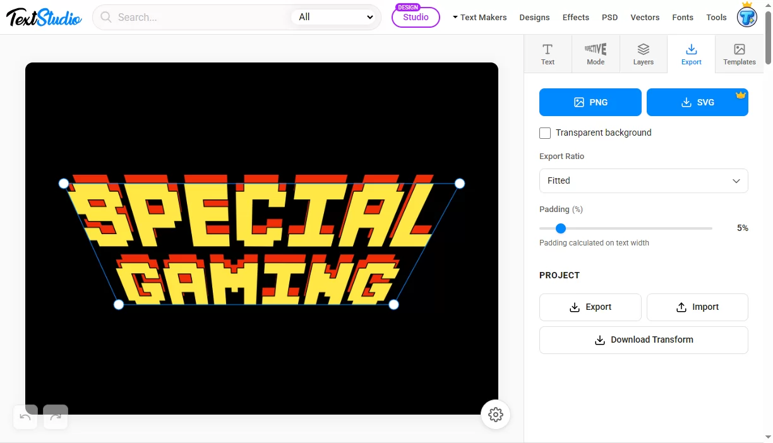This screenshot has height=443, width=773.
Task: Click Download Transform button
Action: (644, 340)
